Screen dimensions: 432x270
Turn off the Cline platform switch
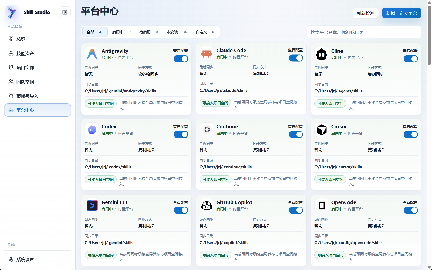click(x=411, y=59)
